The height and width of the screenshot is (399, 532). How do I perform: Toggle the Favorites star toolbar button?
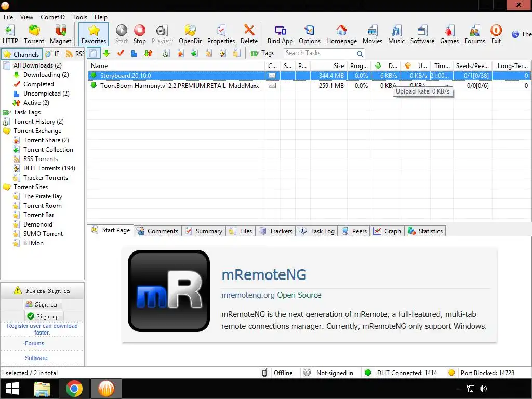tap(94, 34)
